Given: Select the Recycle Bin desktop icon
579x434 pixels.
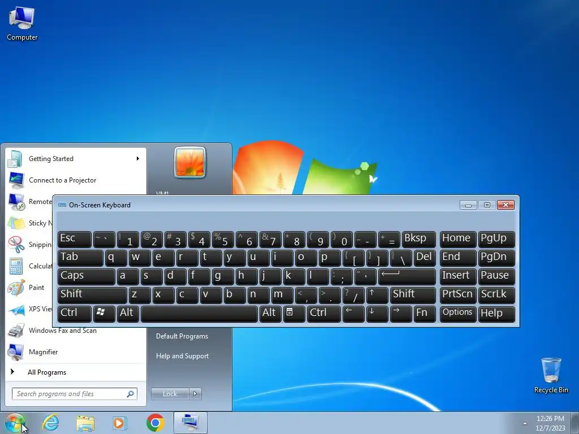Looking at the screenshot, I should click(551, 375).
